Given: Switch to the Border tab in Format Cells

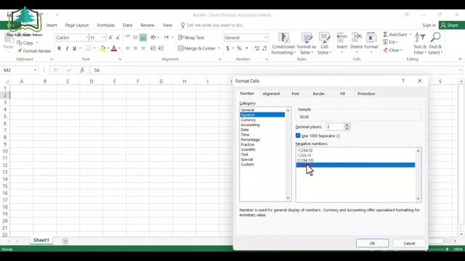Looking at the screenshot, I should (319, 94).
